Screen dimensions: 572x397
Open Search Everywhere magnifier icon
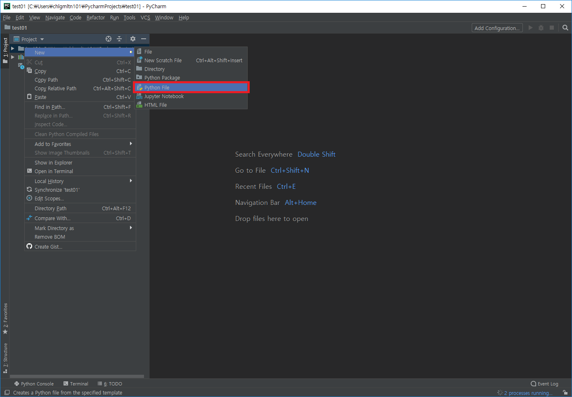tap(565, 28)
